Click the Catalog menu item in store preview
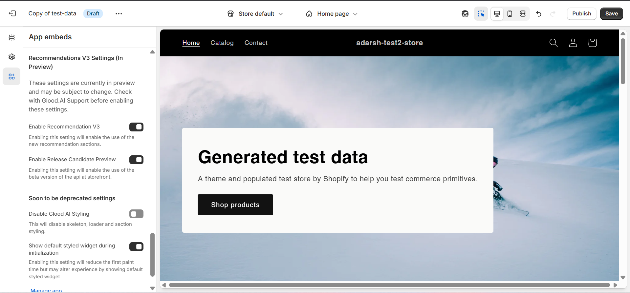The height and width of the screenshot is (293, 630). click(222, 43)
